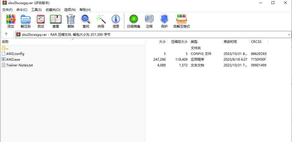Click the 应用程序 type cell

[197, 59]
